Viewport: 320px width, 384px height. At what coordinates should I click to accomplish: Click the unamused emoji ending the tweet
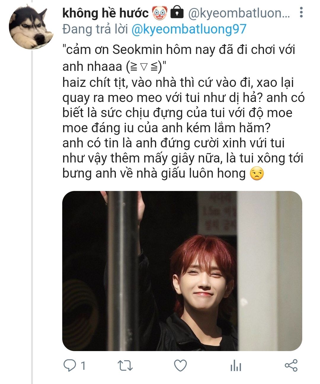pyautogui.click(x=257, y=174)
